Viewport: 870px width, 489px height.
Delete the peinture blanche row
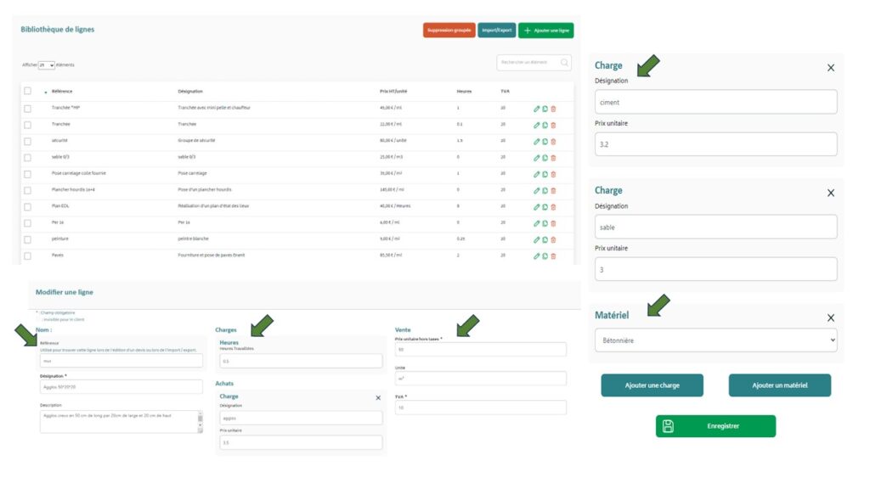[x=553, y=239]
